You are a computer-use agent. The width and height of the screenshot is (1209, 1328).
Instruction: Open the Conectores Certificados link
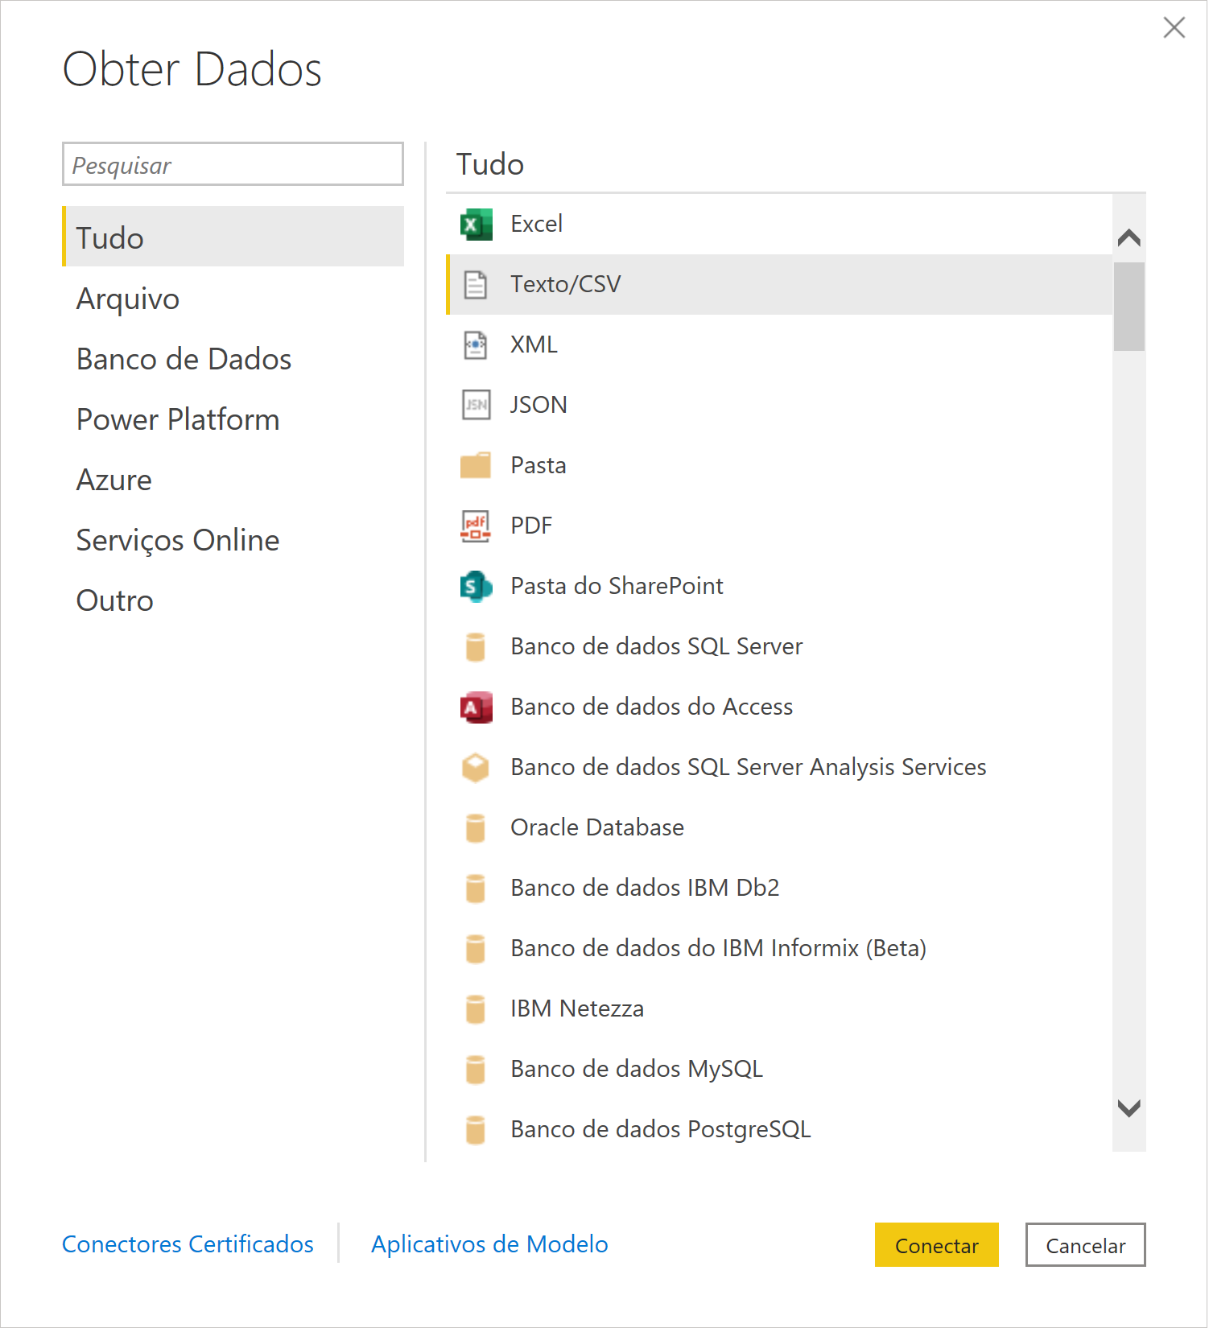tap(188, 1244)
